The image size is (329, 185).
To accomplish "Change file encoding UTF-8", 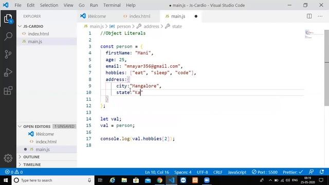I will pyautogui.click(x=202, y=172).
